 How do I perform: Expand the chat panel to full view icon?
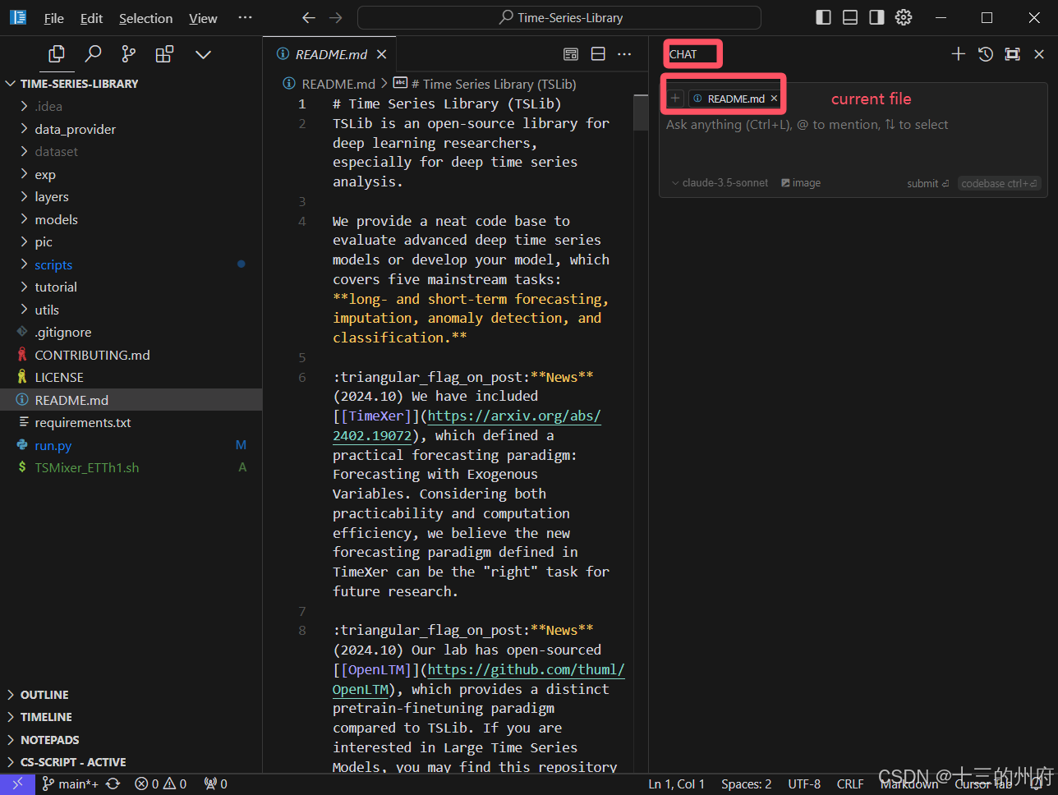coord(1013,54)
